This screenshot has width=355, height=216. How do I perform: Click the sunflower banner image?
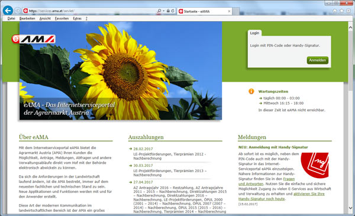pyautogui.click(x=121, y=70)
